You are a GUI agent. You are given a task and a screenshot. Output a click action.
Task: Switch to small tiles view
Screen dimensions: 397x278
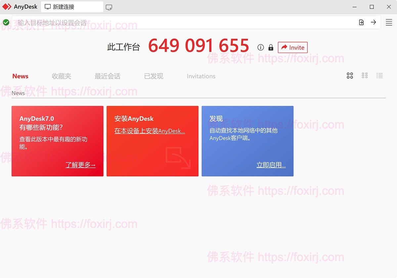click(x=365, y=76)
